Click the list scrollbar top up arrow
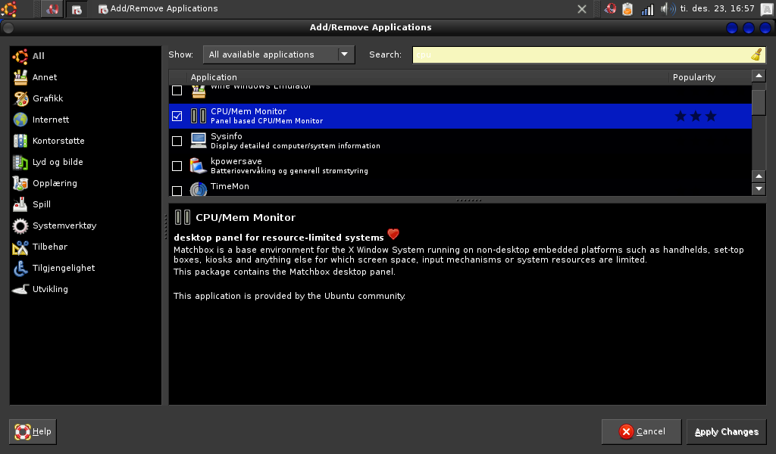Image resolution: width=776 pixels, height=454 pixels. click(759, 76)
